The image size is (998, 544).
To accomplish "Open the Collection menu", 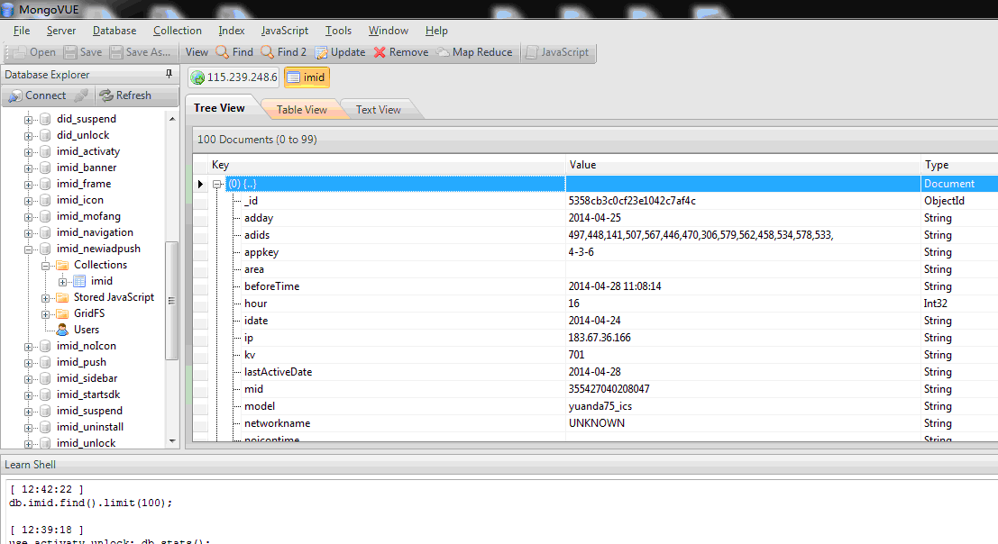I will (x=178, y=31).
